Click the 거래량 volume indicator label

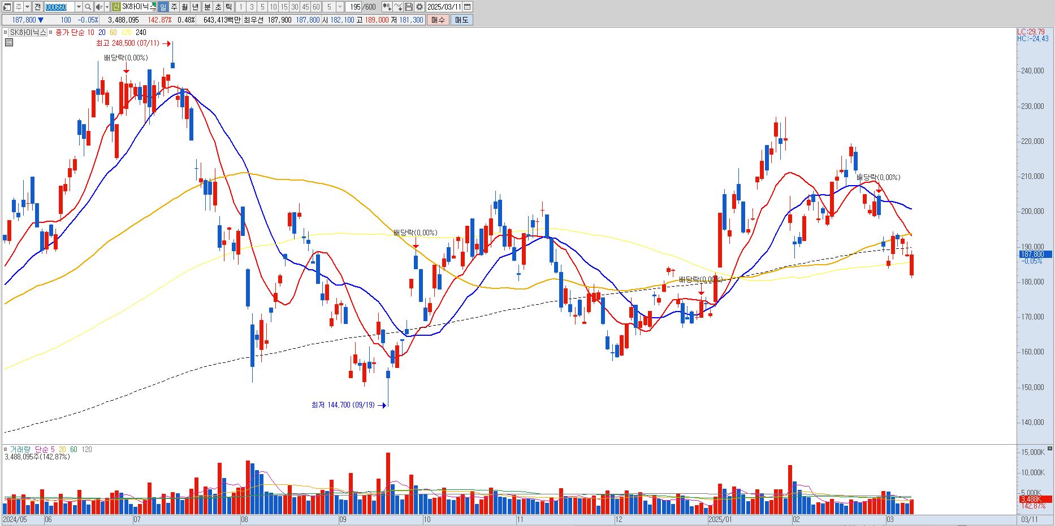click(x=21, y=449)
